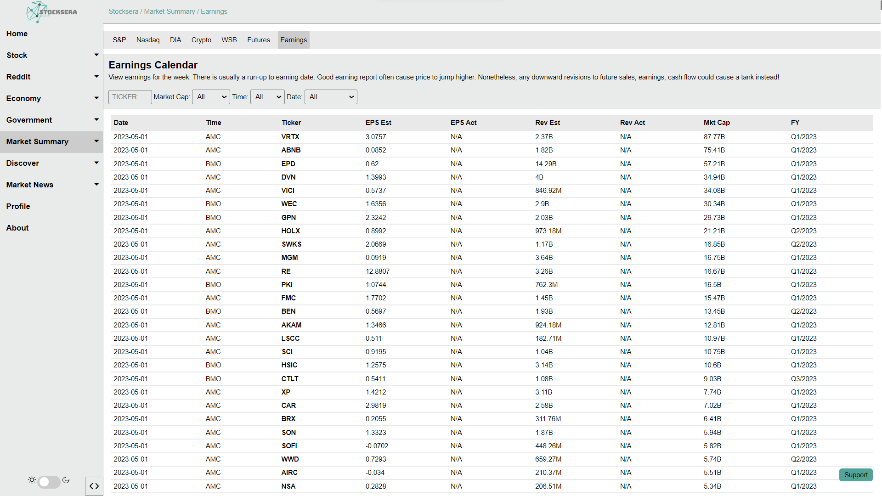Screen dimensions: 882x496
Task: Expand the Economy sidebar arrow
Action: pos(96,98)
